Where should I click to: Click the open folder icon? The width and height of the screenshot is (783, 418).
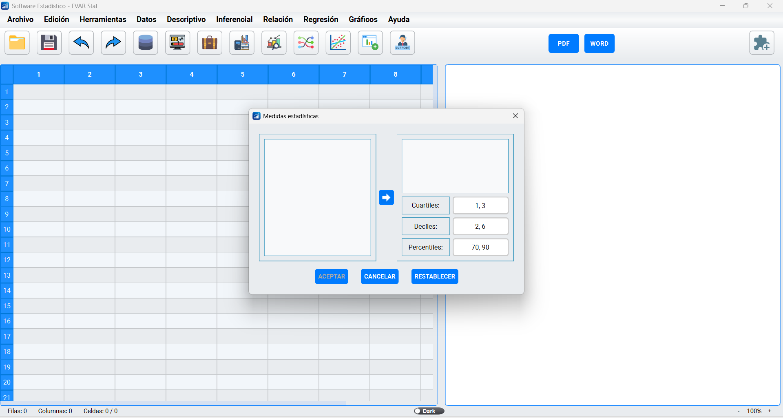[17, 43]
